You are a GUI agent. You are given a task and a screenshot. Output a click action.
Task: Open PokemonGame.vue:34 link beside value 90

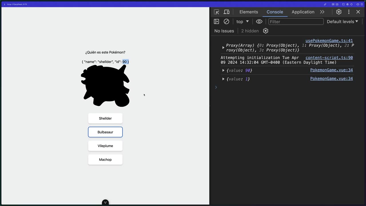(331, 70)
